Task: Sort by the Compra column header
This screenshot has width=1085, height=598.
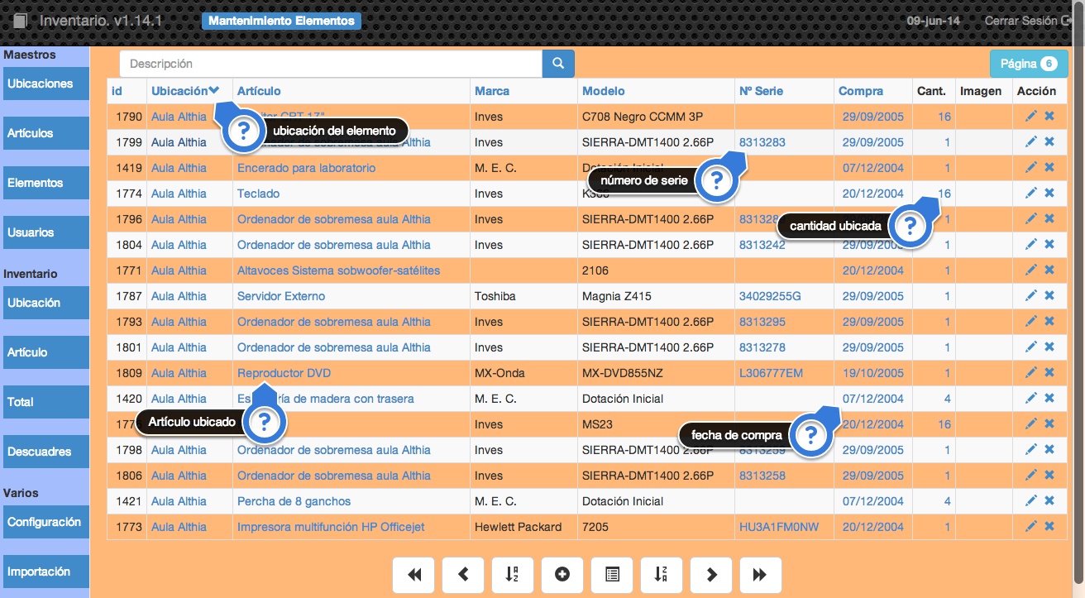Action: click(x=860, y=91)
